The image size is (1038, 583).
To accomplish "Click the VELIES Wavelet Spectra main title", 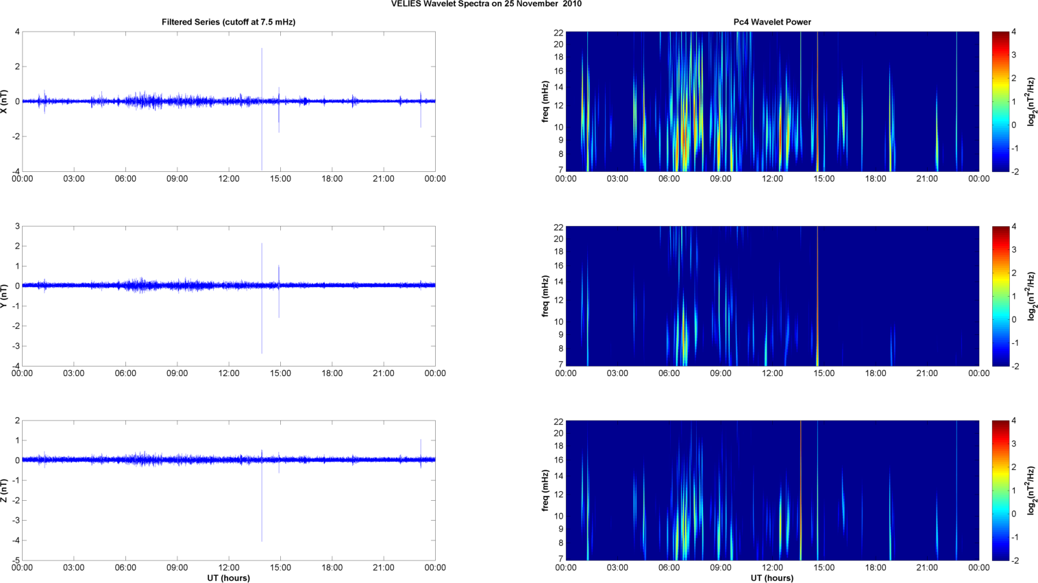I will [x=486, y=4].
